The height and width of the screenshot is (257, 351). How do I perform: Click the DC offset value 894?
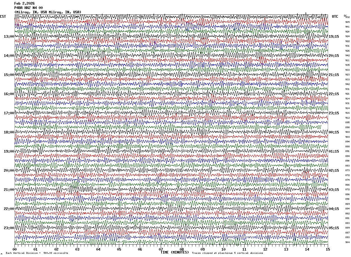point(347,142)
